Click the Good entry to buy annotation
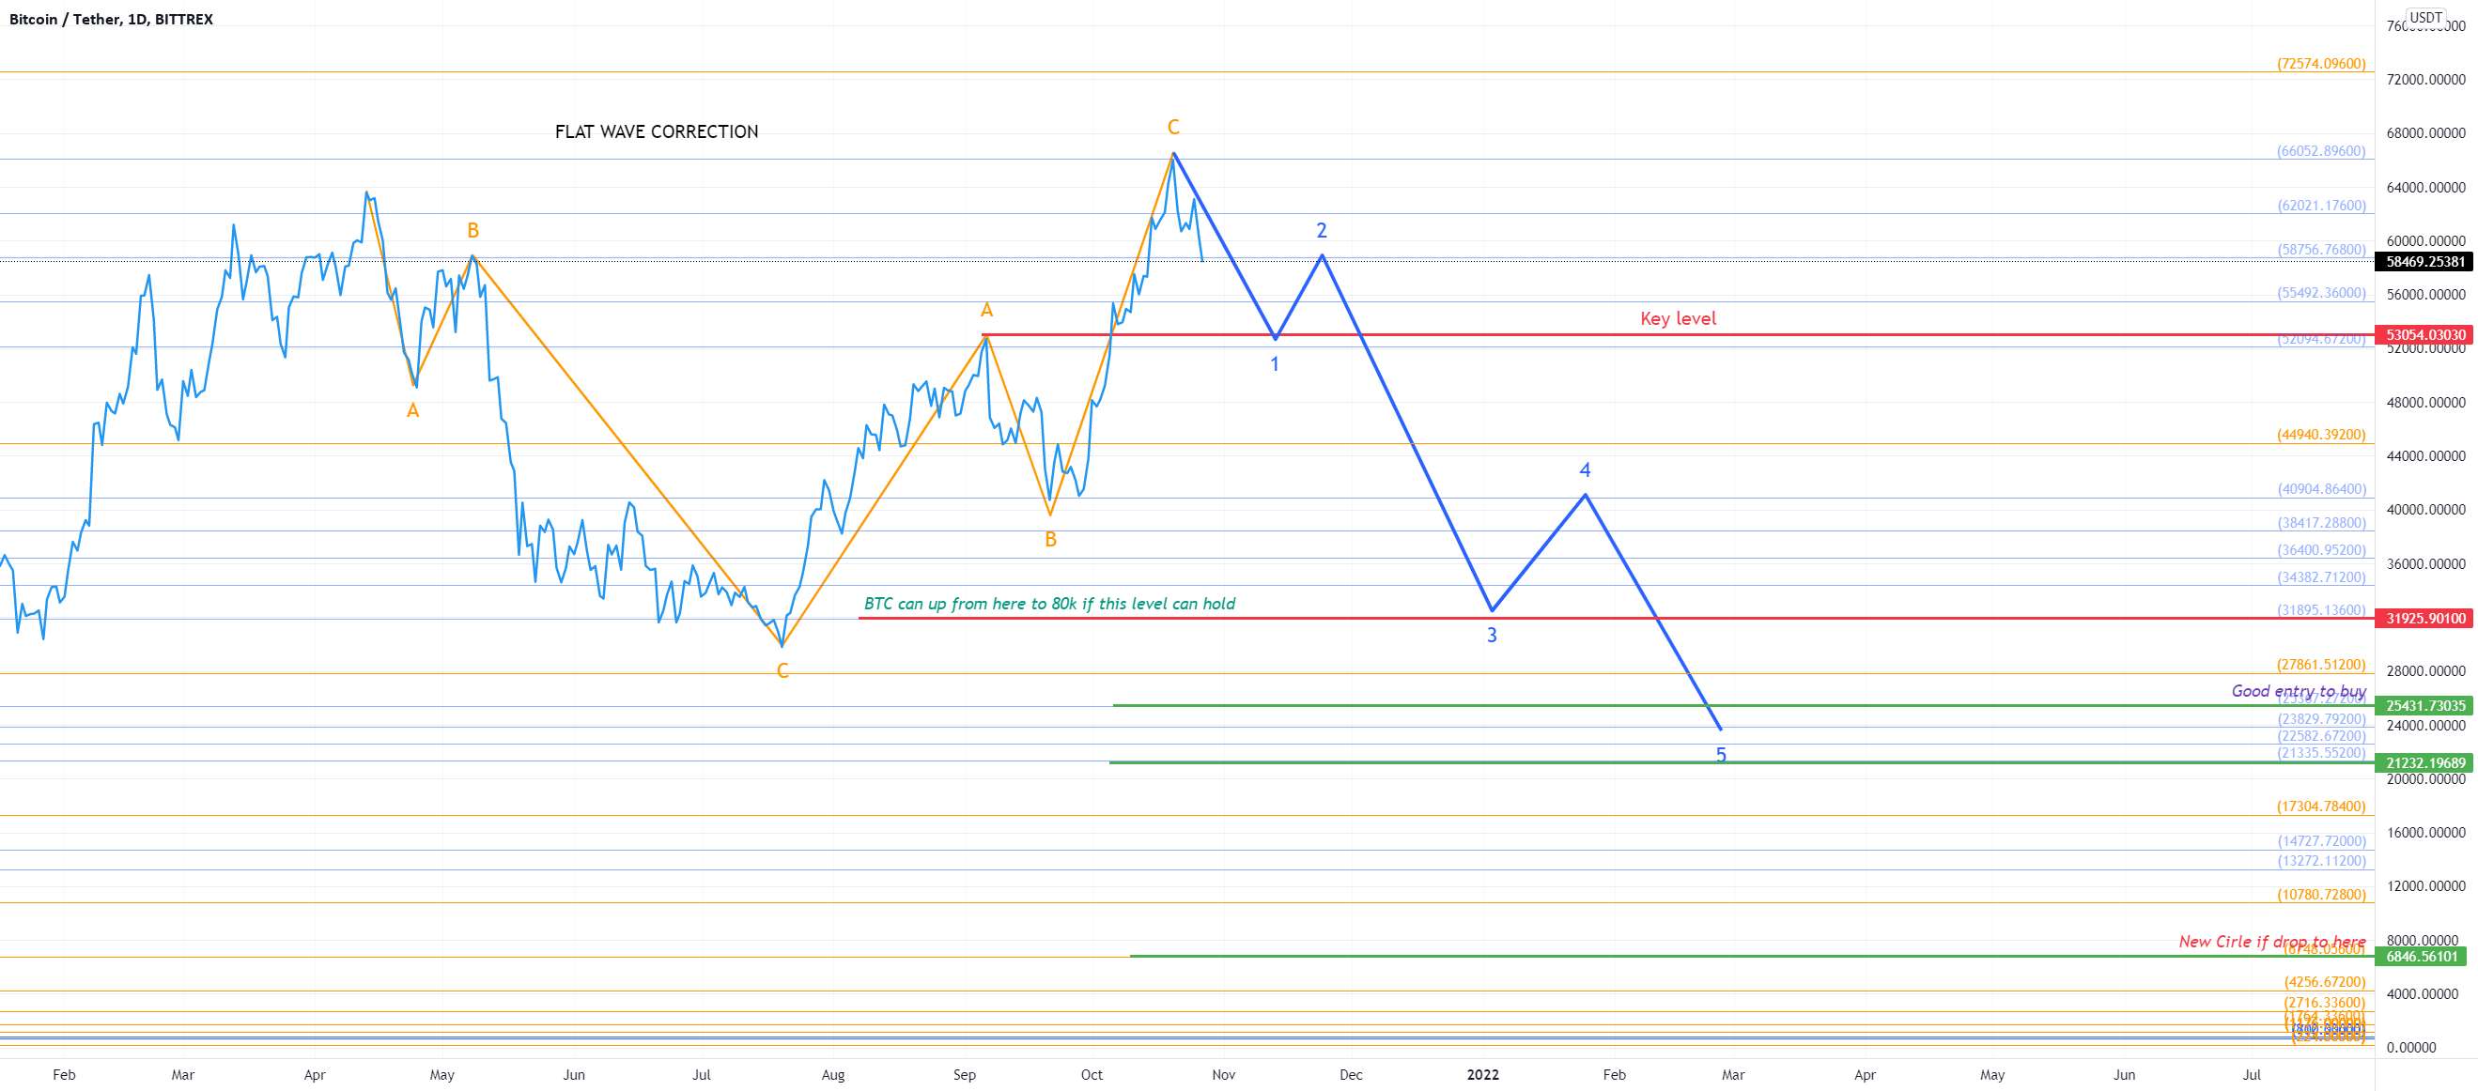The height and width of the screenshot is (1091, 2478). [x=2298, y=691]
